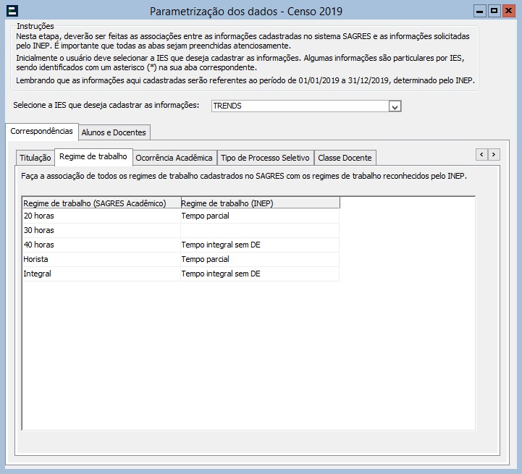Click the application icon in title bar
Image resolution: width=522 pixels, height=474 pixels.
(x=12, y=11)
